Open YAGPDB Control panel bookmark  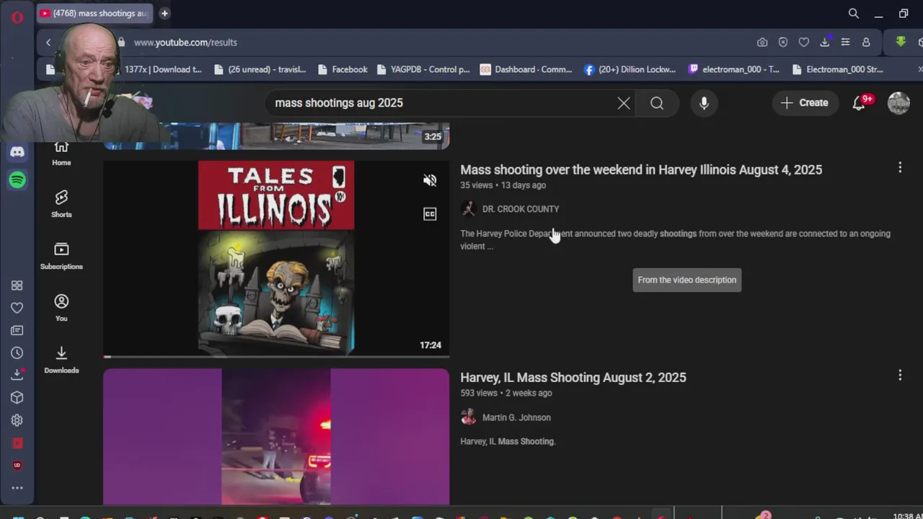[x=423, y=69]
